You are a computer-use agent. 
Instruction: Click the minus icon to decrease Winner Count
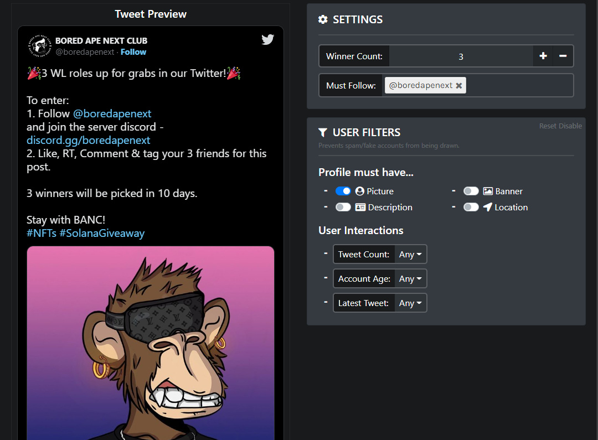(563, 56)
